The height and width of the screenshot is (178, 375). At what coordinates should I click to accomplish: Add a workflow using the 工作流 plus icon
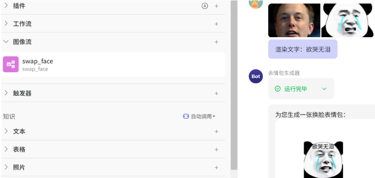click(217, 24)
